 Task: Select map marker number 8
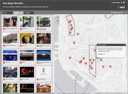pos(92,63)
